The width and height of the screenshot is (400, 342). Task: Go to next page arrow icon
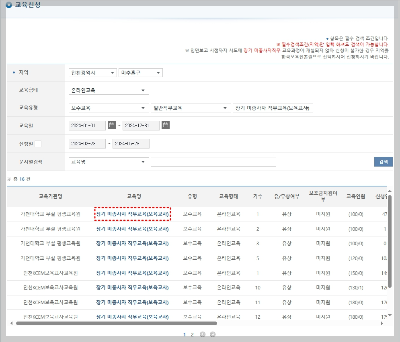click(203, 334)
